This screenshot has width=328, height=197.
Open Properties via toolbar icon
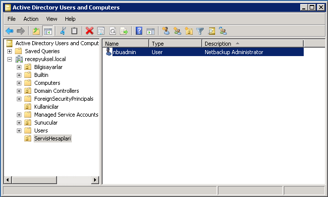click(x=101, y=31)
